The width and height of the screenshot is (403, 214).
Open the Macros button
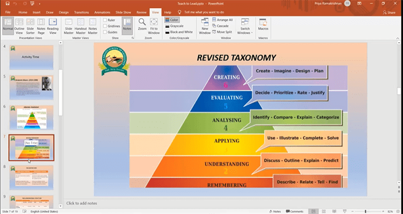tap(263, 24)
